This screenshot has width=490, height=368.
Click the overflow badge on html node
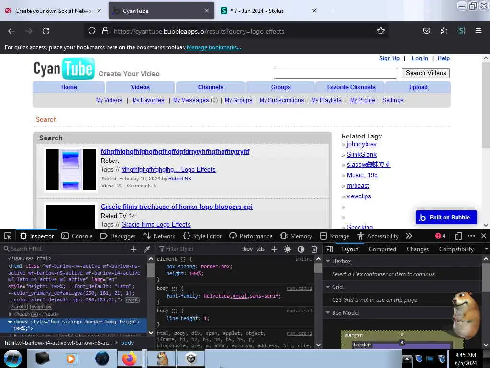(x=41, y=307)
